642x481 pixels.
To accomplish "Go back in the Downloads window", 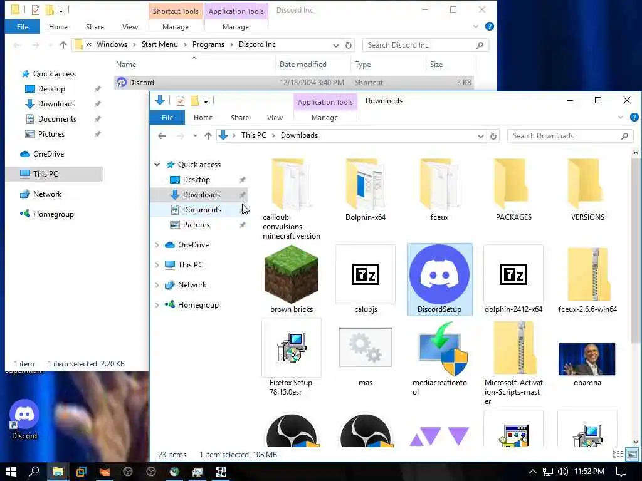I will coord(162,136).
